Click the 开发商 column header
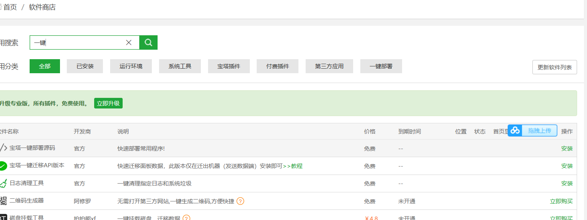The image size is (587, 220). click(82, 131)
